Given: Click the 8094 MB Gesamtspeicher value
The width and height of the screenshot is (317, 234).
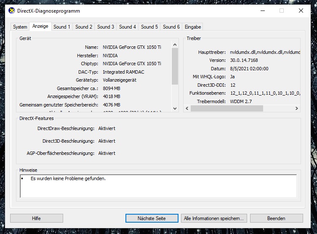Looking at the screenshot, I should [112, 88].
